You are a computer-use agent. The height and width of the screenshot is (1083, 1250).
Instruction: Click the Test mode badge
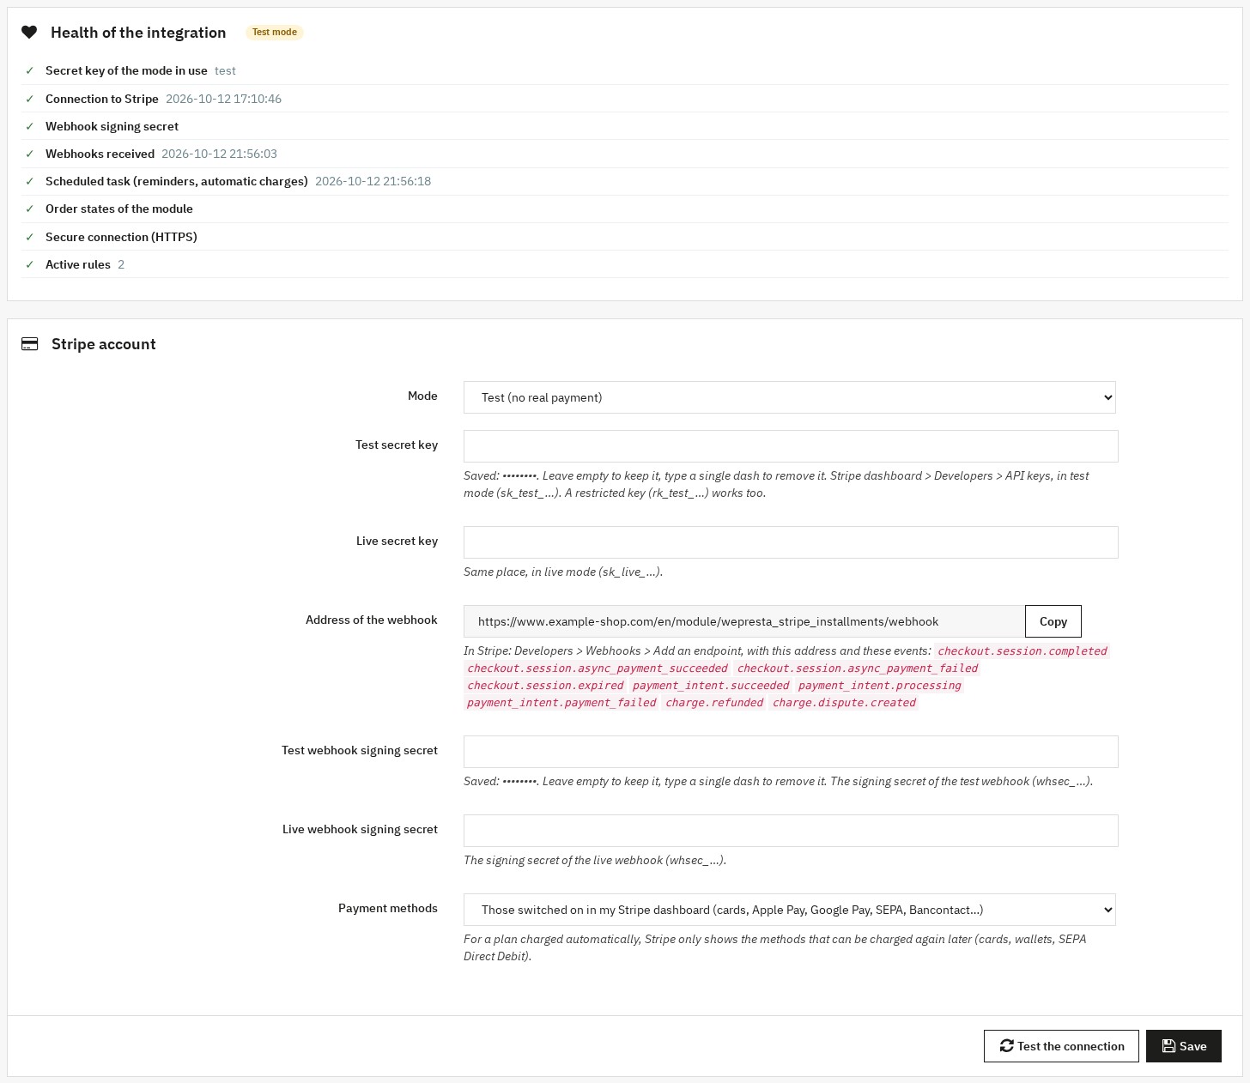coord(275,33)
